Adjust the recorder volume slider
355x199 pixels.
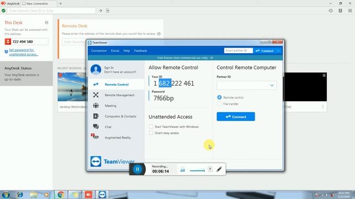tap(197, 171)
